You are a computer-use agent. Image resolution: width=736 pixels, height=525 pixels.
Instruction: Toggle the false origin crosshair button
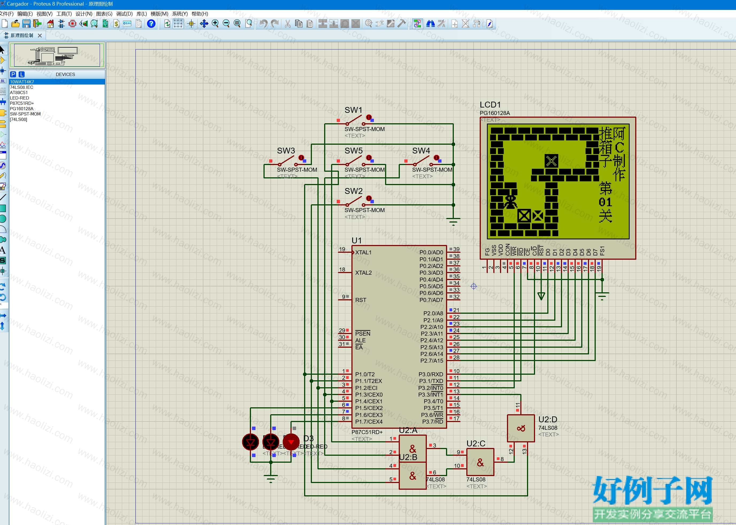tap(191, 24)
